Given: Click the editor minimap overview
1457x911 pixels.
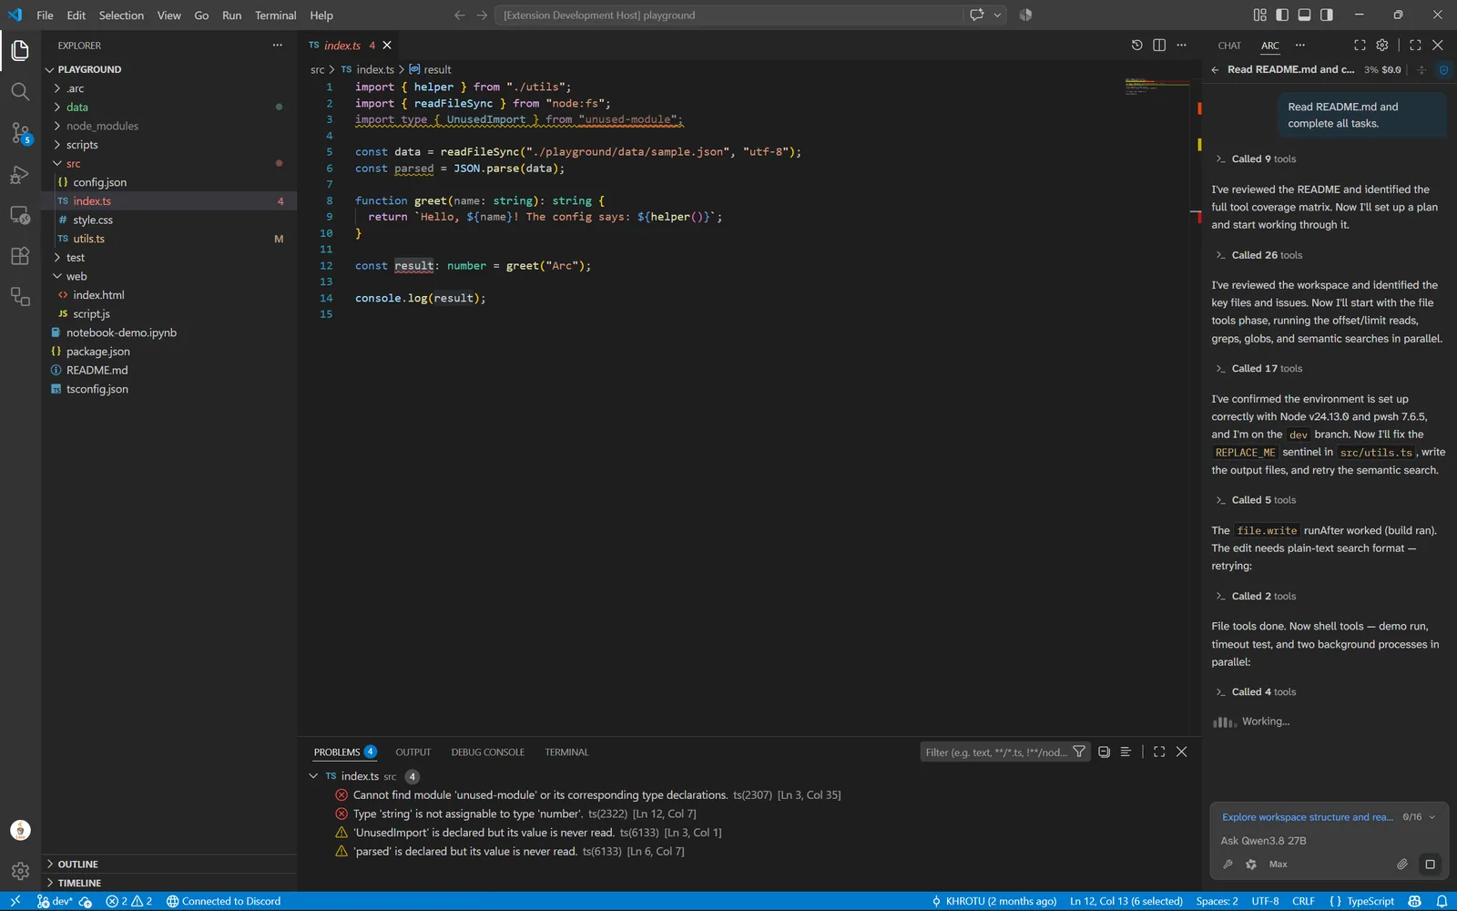Looking at the screenshot, I should 1157,87.
